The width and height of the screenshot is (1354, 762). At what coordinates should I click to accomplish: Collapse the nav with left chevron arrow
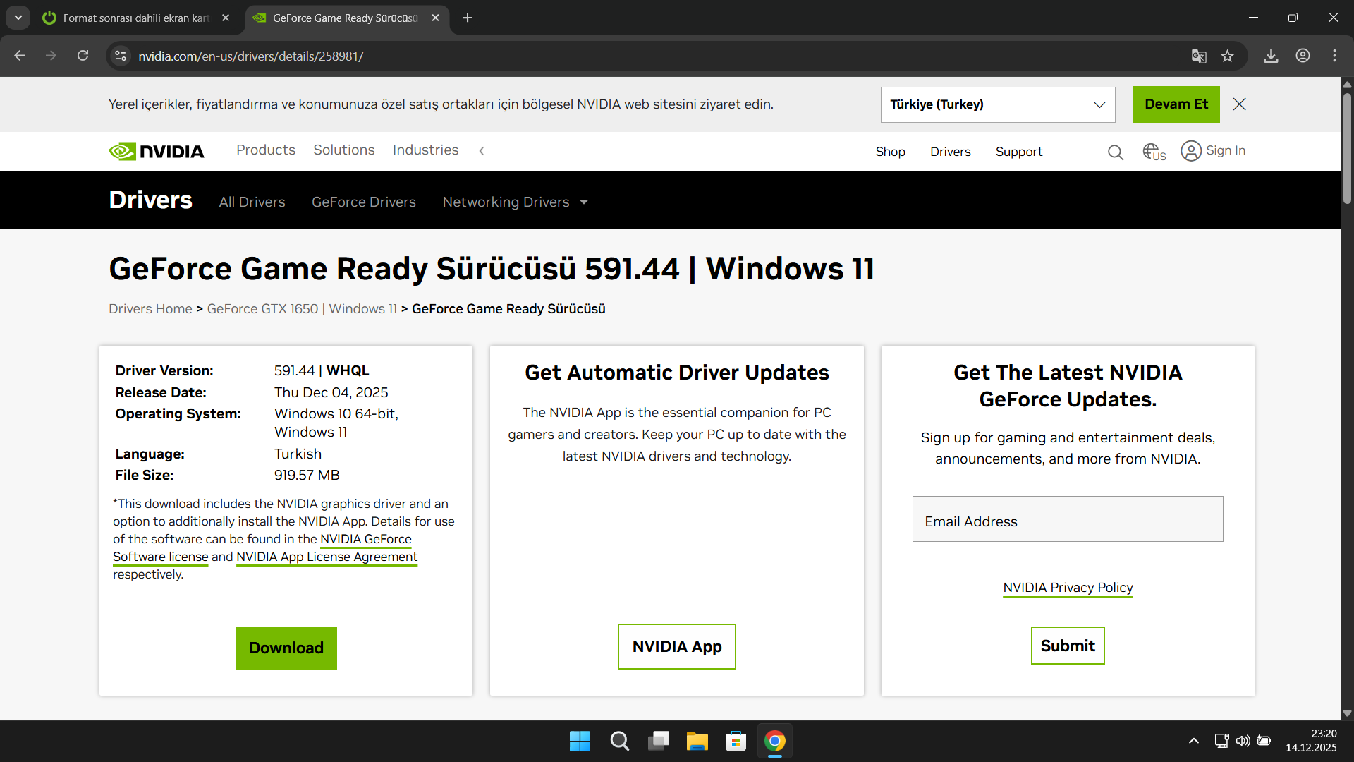click(x=482, y=150)
